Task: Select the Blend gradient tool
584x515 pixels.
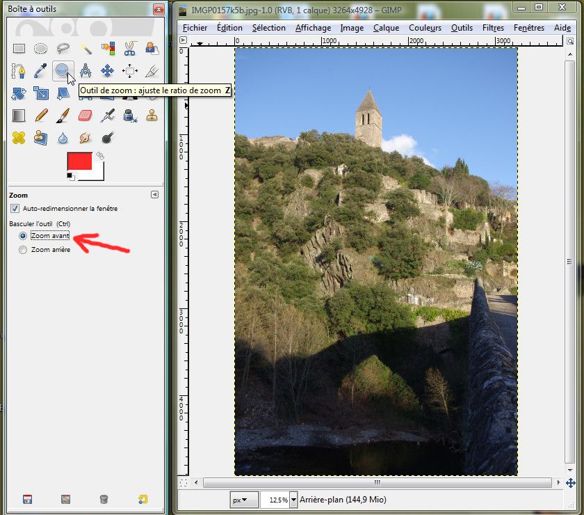Action: click(19, 116)
